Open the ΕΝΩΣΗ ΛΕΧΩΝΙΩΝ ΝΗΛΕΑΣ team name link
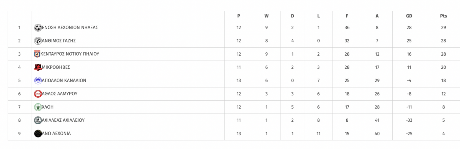 [70, 28]
